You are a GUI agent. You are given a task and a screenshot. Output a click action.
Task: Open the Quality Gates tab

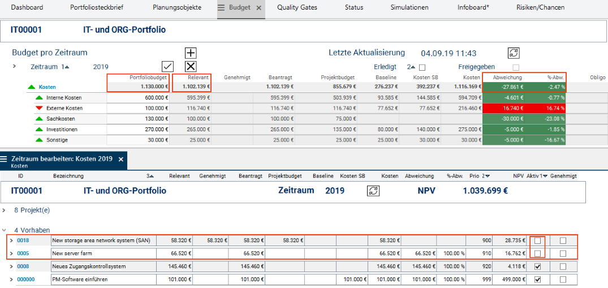pyautogui.click(x=297, y=8)
